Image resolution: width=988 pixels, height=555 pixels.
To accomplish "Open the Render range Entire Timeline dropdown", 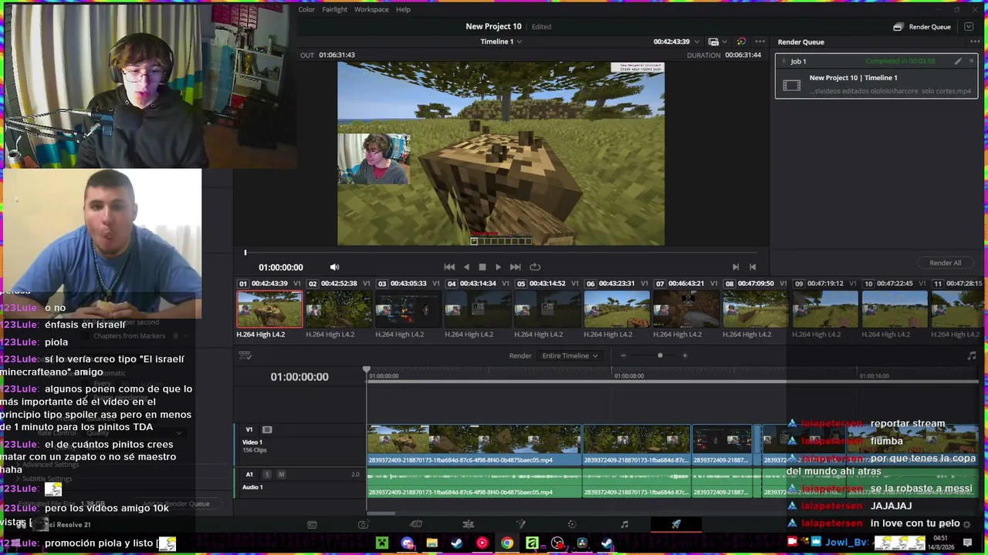I will [570, 356].
